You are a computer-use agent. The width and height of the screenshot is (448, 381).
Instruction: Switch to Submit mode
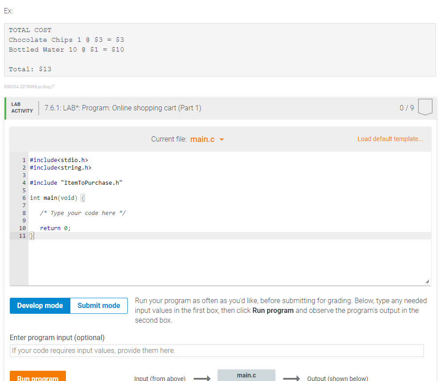[x=98, y=305]
